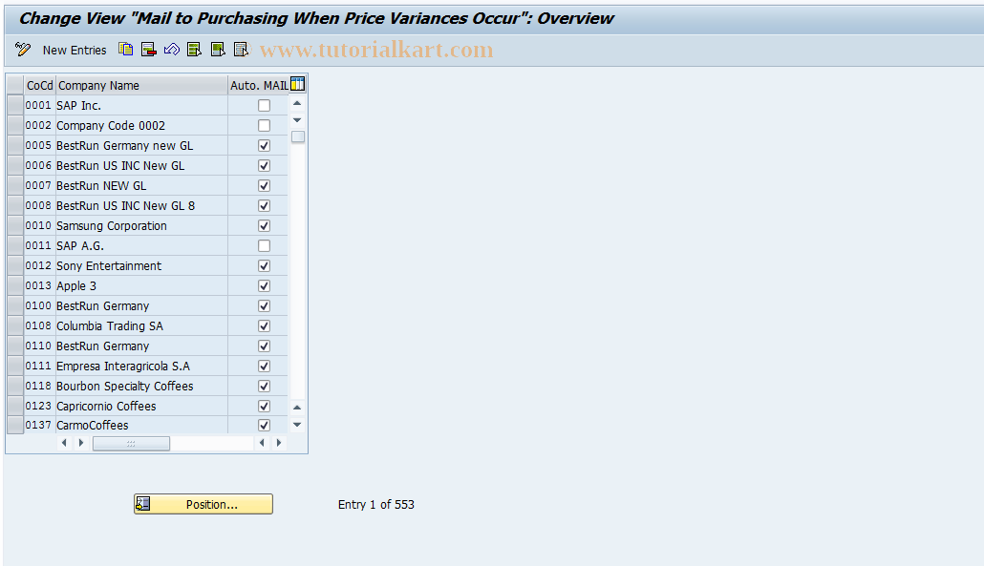Click the company code cell '0111'
984x566 pixels.
39,367
